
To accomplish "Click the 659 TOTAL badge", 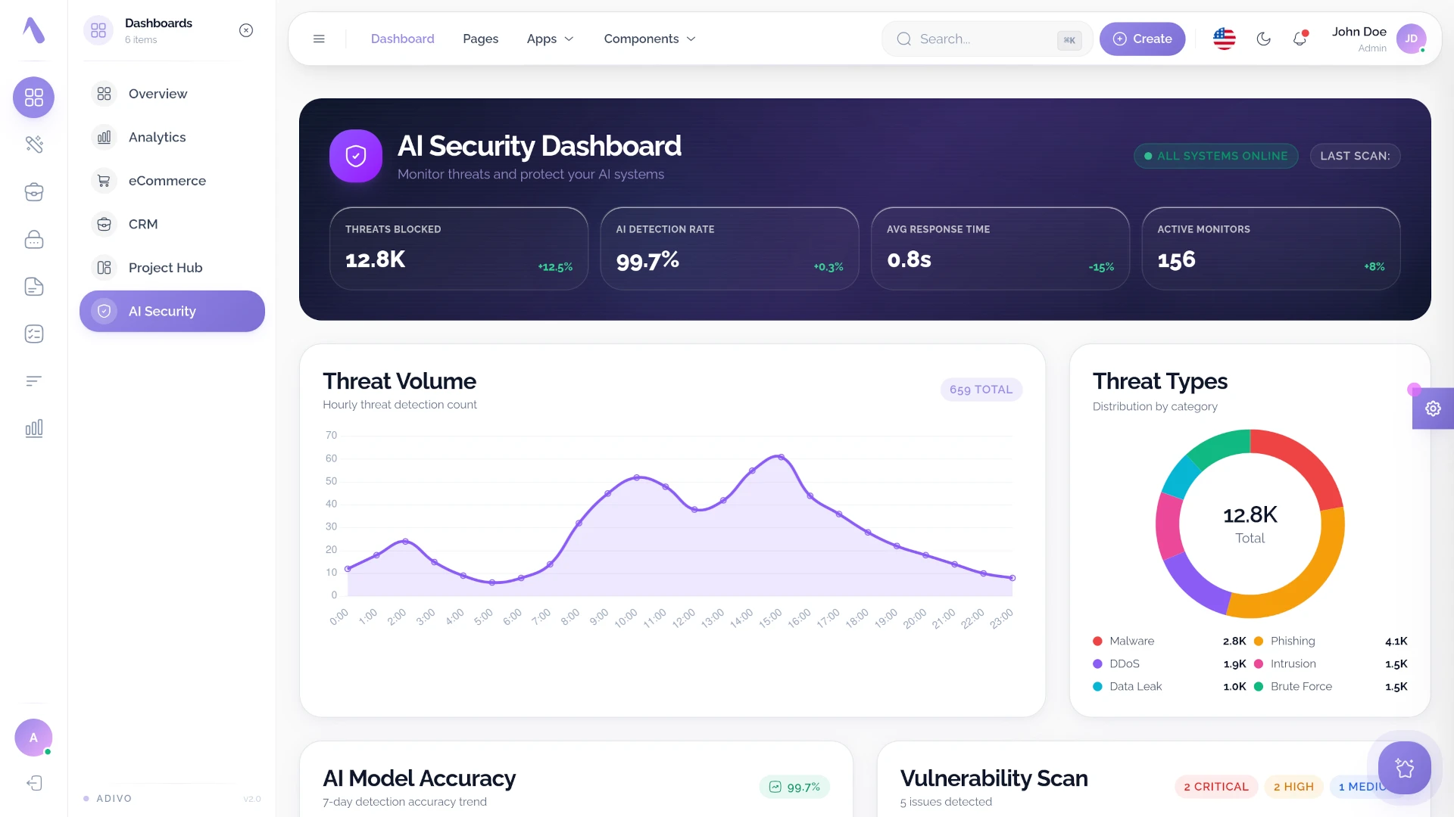I will tap(981, 390).
